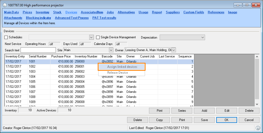This screenshot has height=133, width=263.
Task: Expand the Site dropdown showing Main
Action: pos(111,50)
